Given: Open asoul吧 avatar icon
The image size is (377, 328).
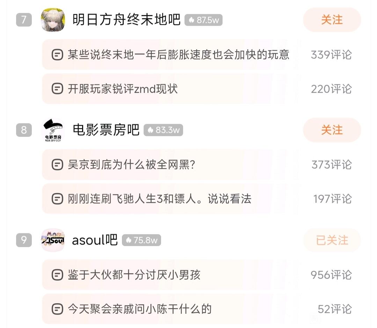Looking at the screenshot, I should (x=53, y=240).
